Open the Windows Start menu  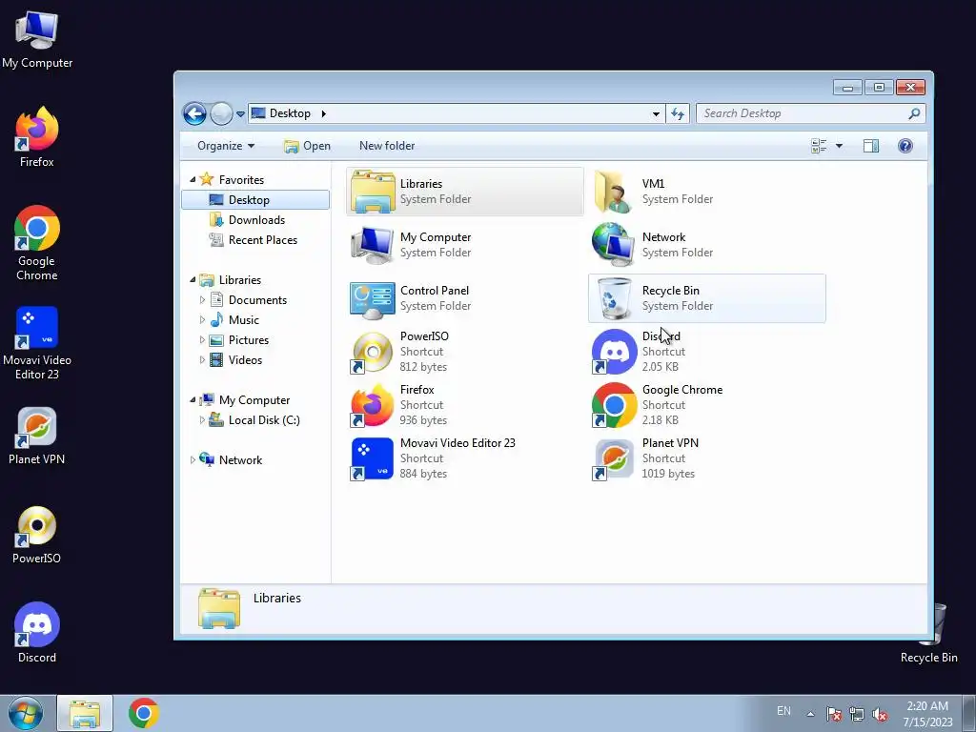[x=26, y=713]
